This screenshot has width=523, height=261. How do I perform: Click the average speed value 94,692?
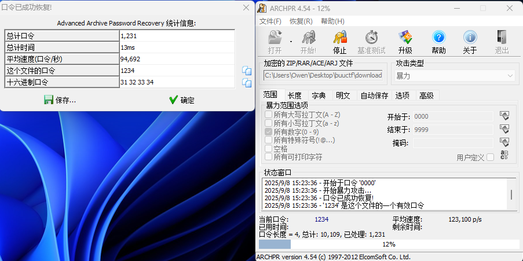click(x=177, y=59)
